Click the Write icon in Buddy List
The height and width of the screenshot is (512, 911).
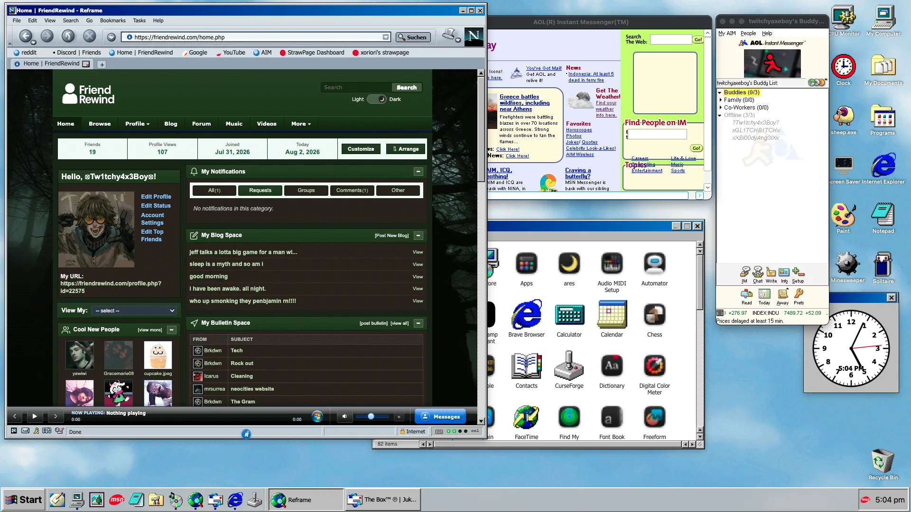click(771, 274)
